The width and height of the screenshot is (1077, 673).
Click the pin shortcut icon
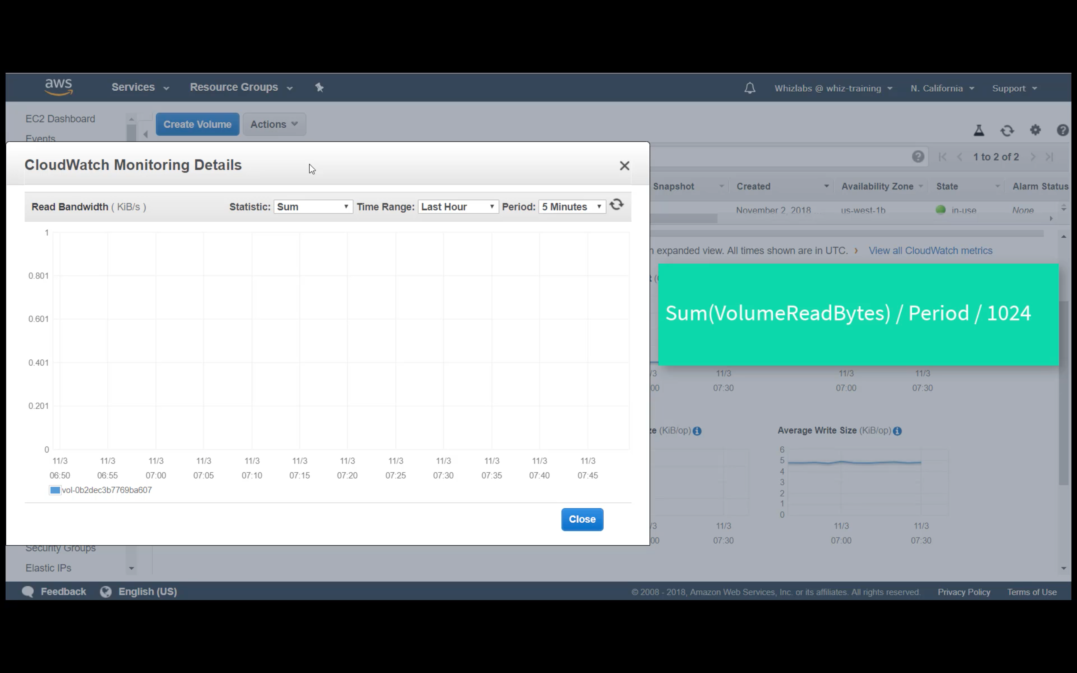(319, 88)
